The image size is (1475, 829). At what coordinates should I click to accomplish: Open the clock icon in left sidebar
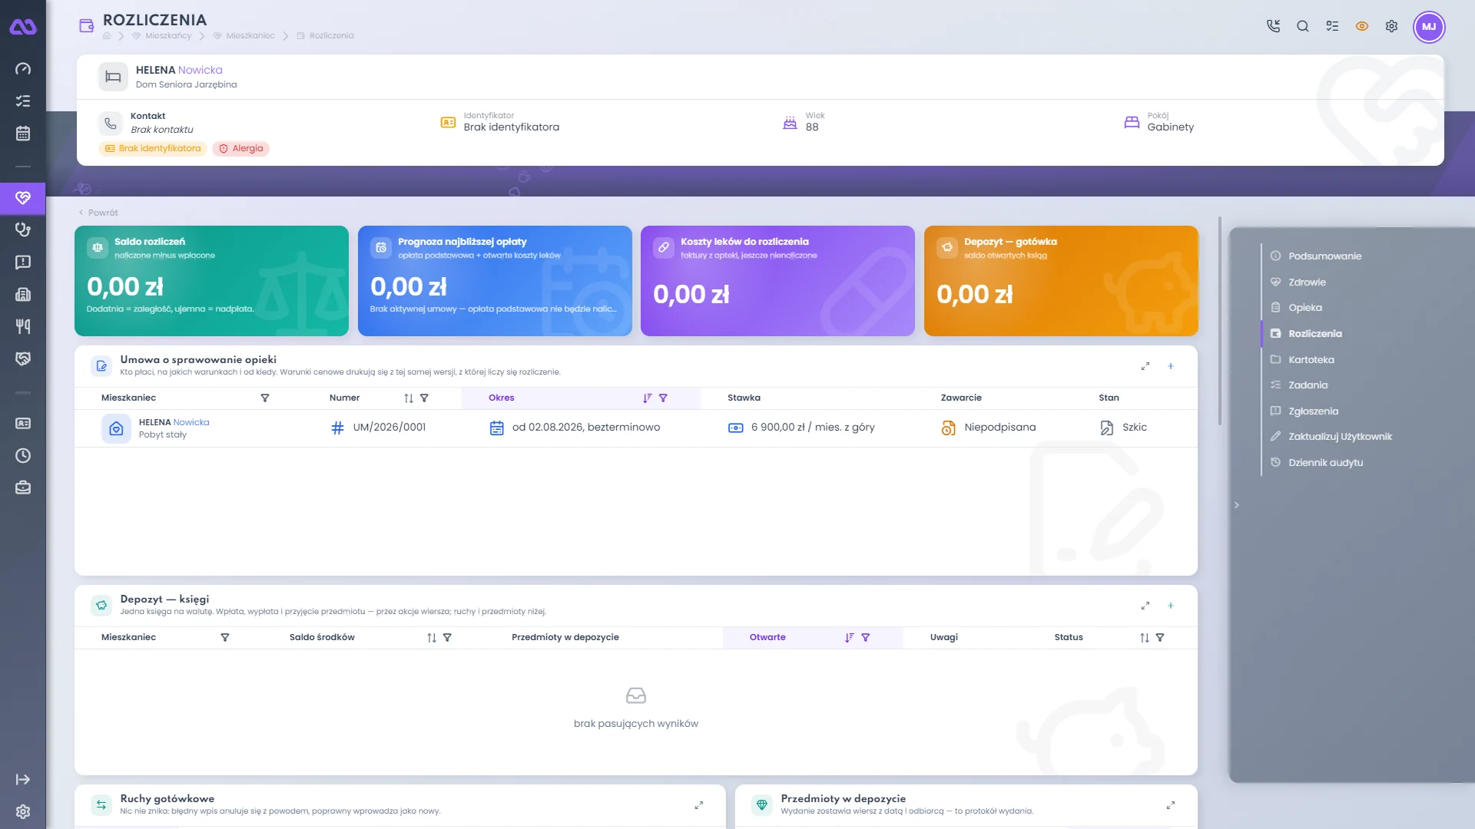click(x=23, y=456)
